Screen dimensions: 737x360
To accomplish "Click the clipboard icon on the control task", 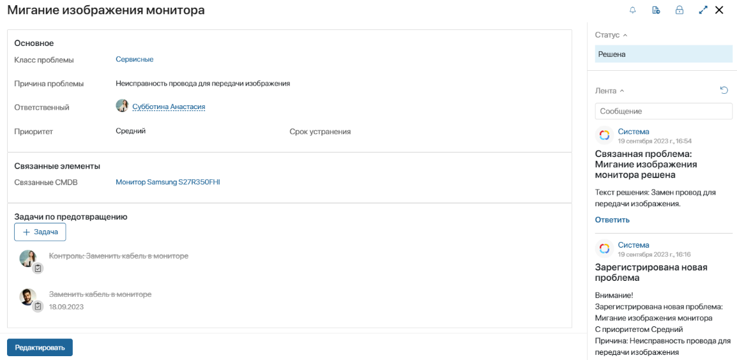I will coord(38,268).
